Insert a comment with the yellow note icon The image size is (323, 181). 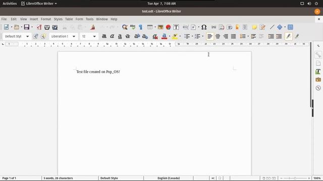pos(254,27)
